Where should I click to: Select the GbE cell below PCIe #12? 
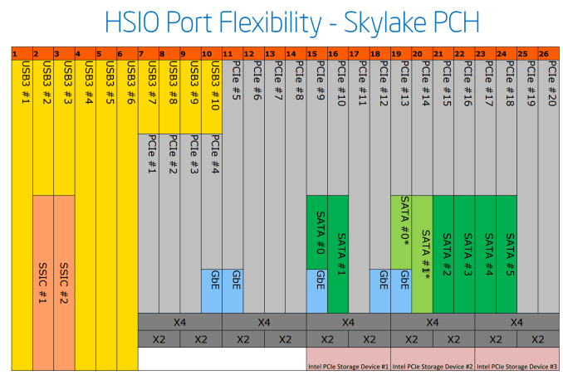click(380, 291)
